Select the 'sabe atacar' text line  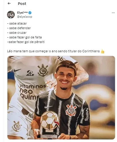point(17,23)
